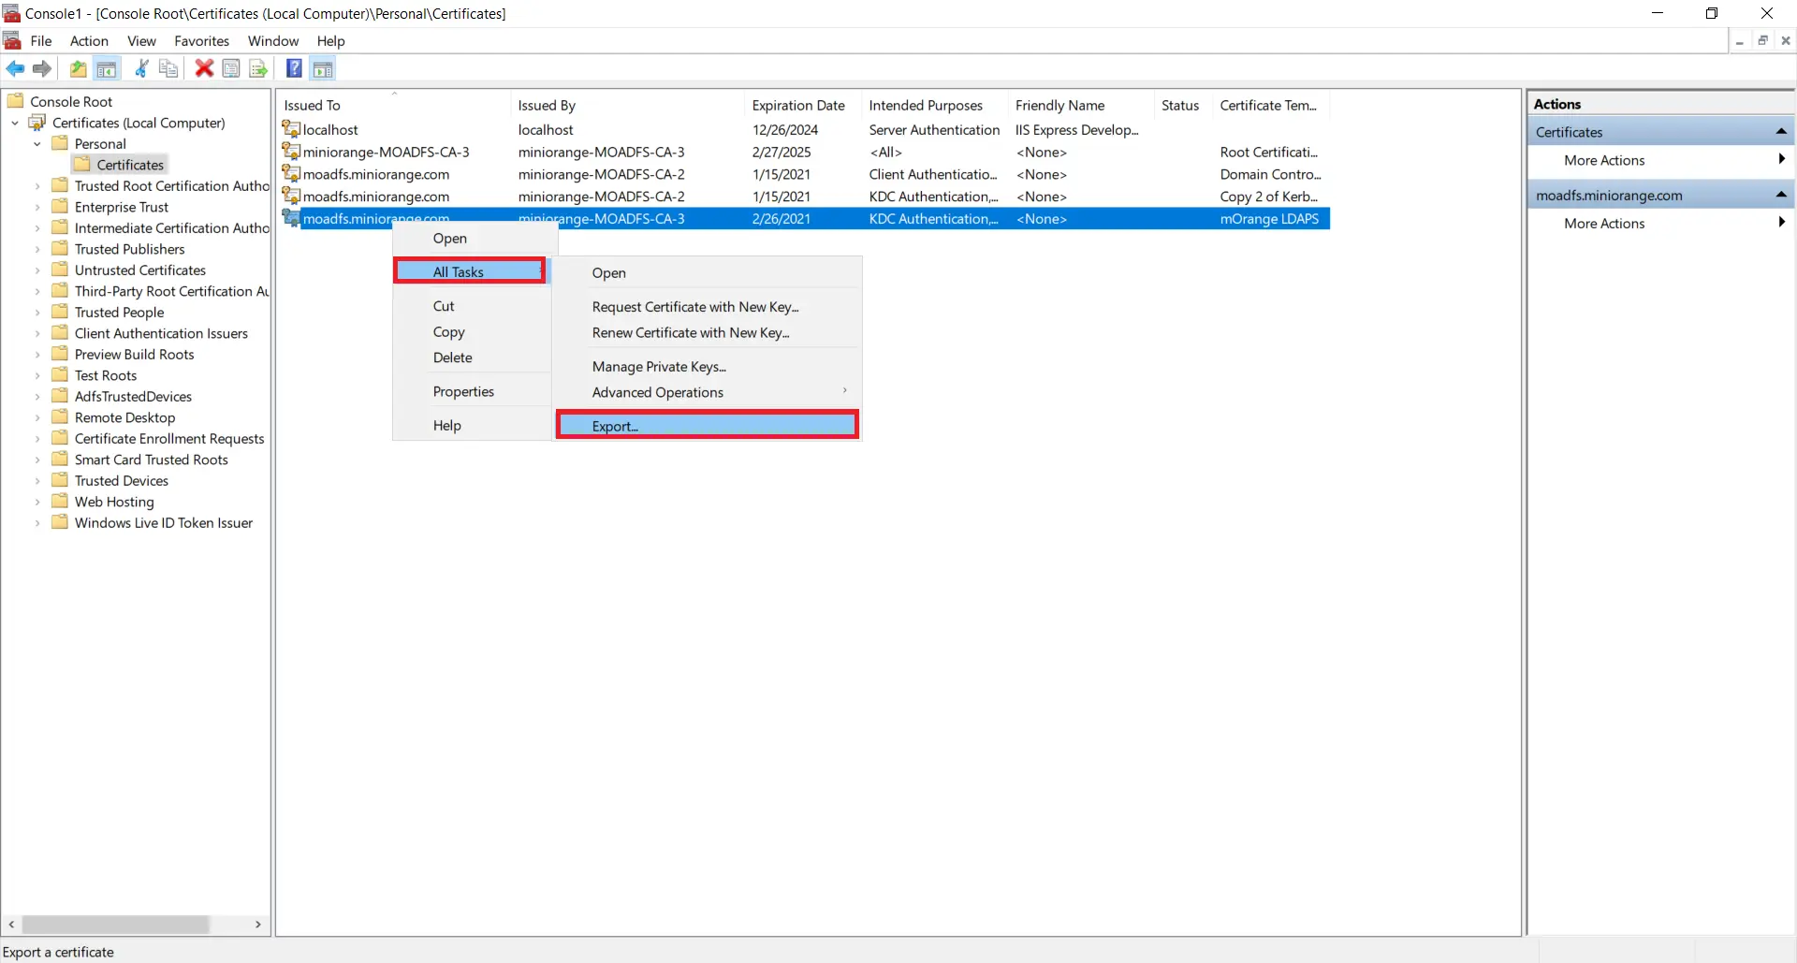Viewport: 1797px width, 963px height.
Task: Click the red Delete X icon
Action: 204,68
